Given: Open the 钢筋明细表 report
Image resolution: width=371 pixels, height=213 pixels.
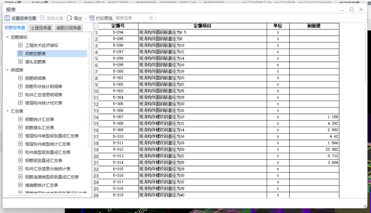Looking at the screenshot, I should tap(36, 78).
